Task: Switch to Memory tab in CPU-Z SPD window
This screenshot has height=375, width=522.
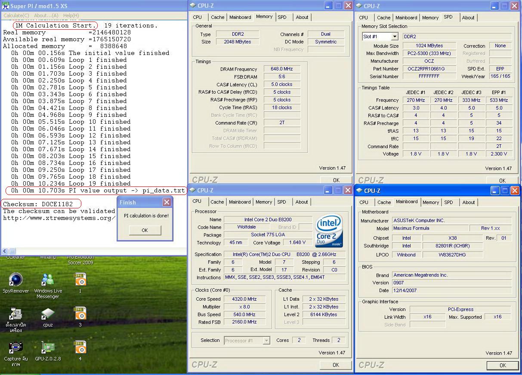Action: pos(430,18)
